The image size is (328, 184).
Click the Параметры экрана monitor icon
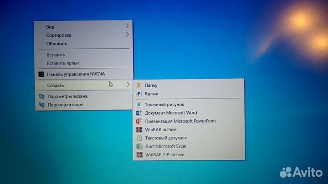click(x=41, y=96)
